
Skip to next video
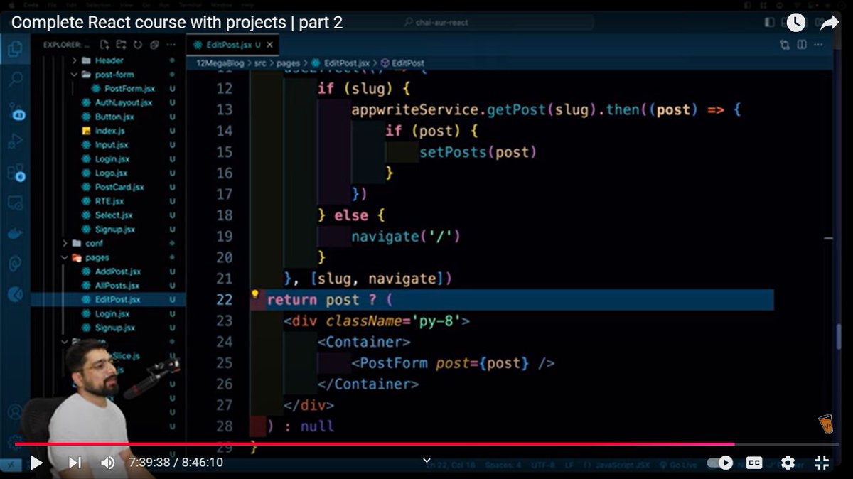click(75, 463)
